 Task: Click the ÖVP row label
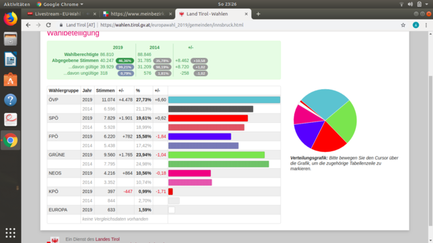53,100
